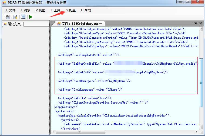Image resolution: width=205 pixels, height=136 pixels.
Task: Click the ReWrite True line
Action: (84, 98)
